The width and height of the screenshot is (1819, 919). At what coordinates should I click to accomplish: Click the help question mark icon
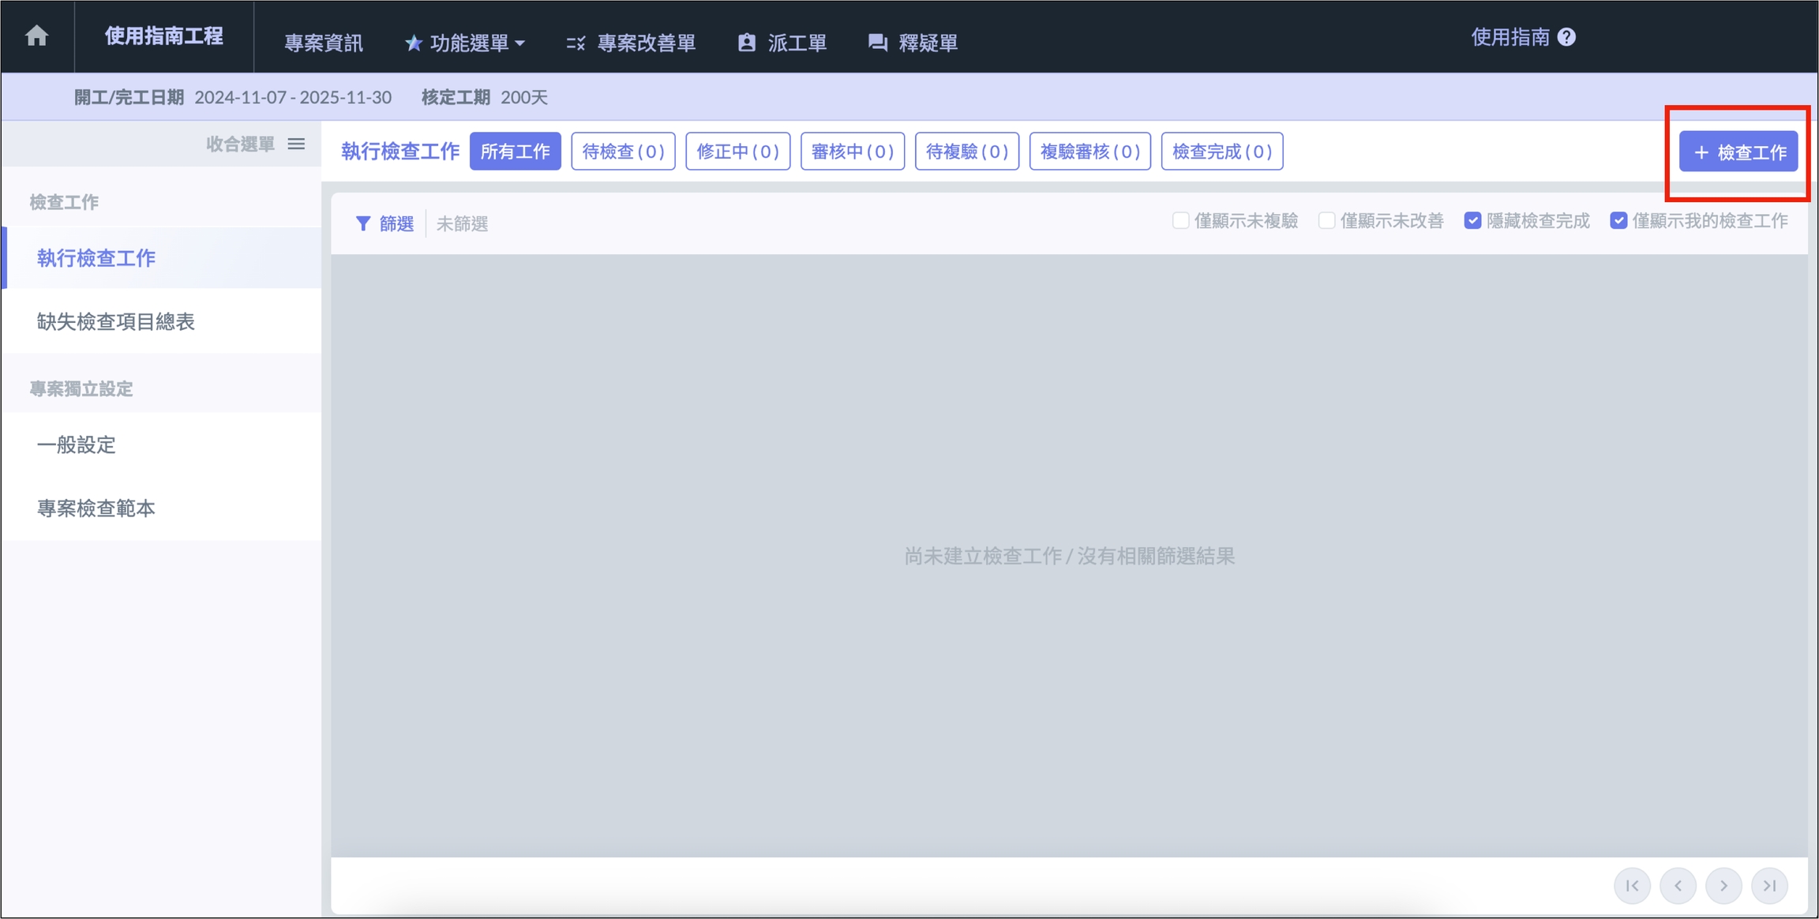click(1567, 37)
